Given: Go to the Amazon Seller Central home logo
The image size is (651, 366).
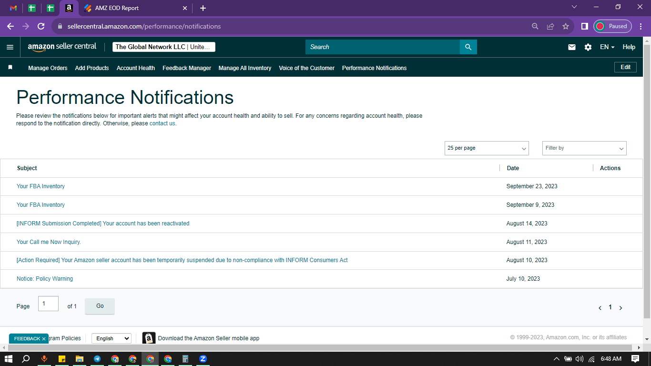Looking at the screenshot, I should 62,47.
